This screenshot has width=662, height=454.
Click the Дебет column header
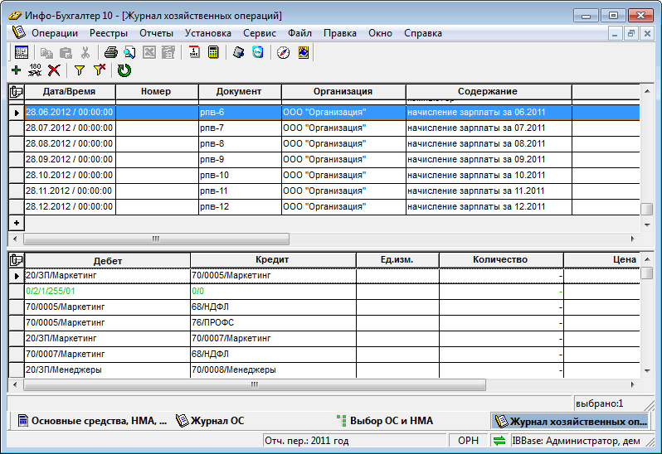107,260
